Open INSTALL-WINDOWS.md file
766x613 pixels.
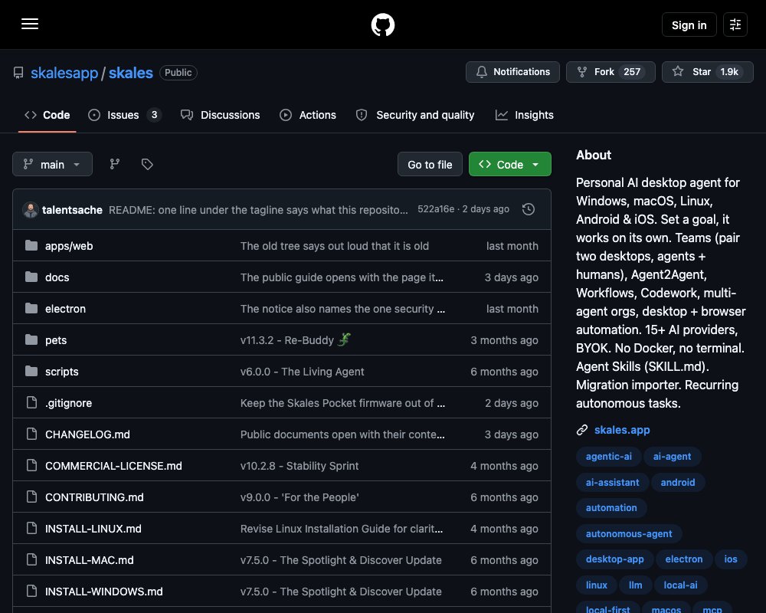[x=104, y=591]
